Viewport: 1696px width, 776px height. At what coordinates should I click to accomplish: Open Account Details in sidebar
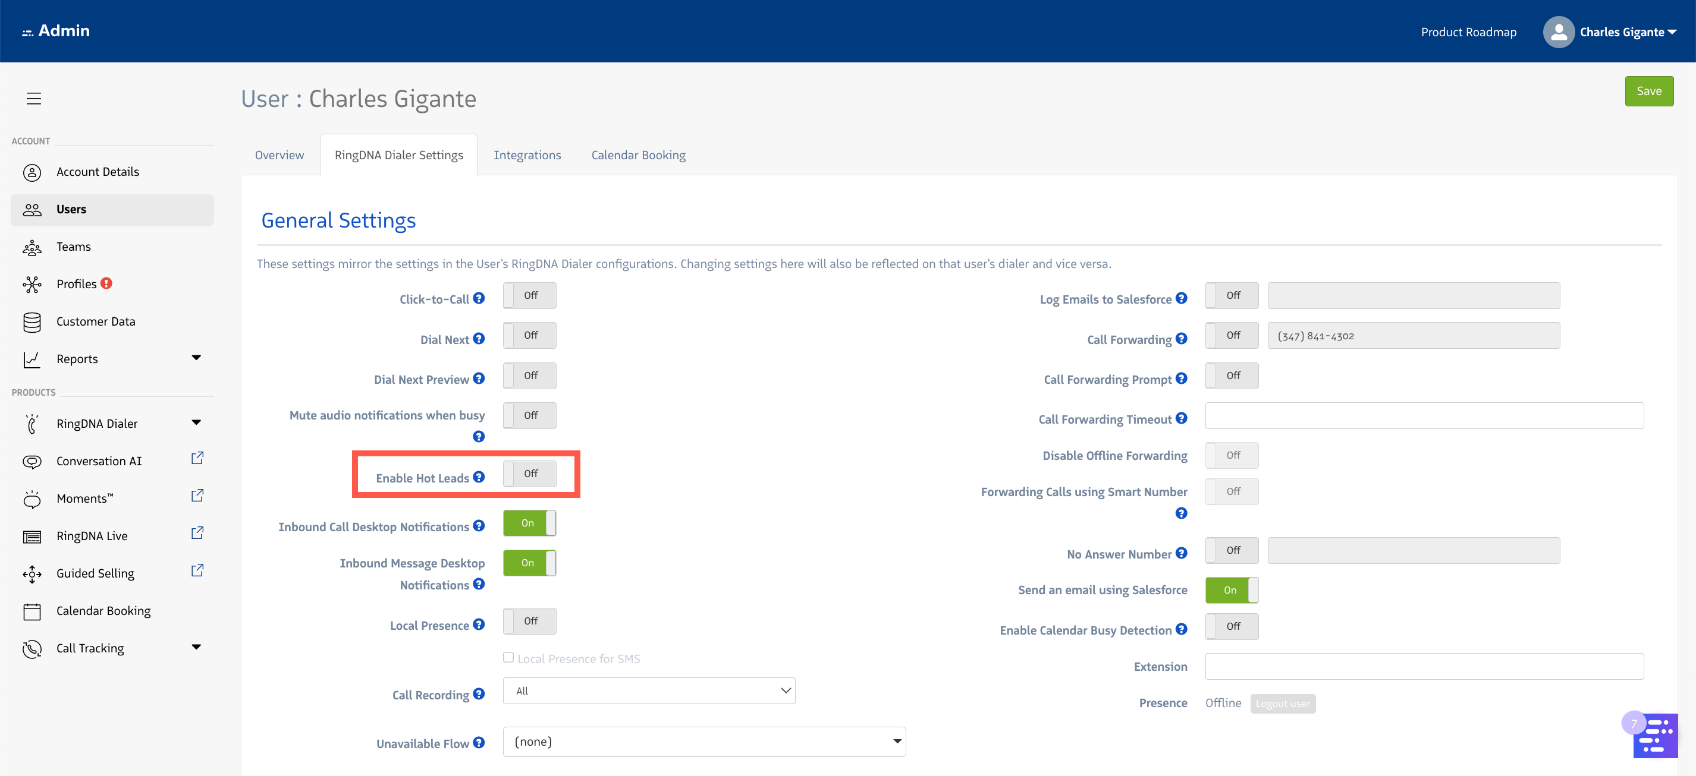pyautogui.click(x=98, y=172)
